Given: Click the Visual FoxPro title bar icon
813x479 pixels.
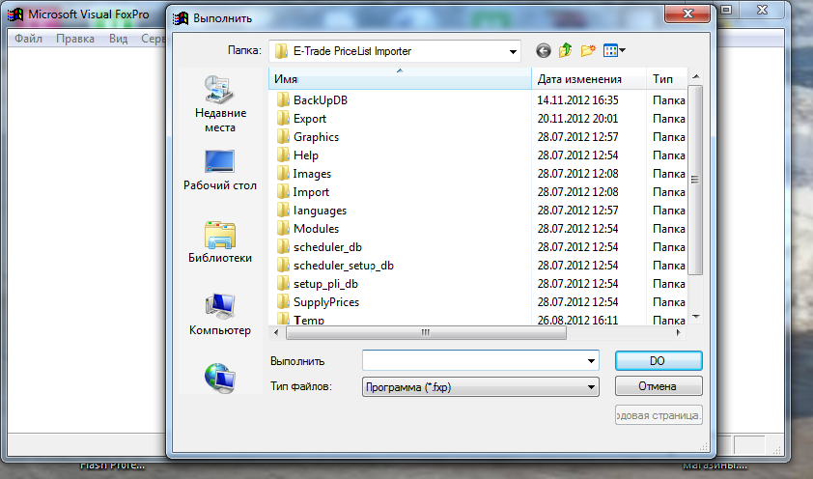Looking at the screenshot, I should pos(15,14).
